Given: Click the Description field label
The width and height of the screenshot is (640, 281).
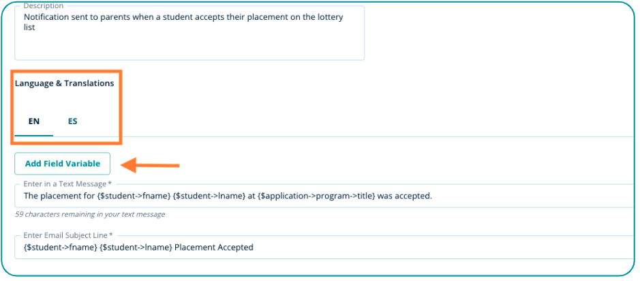Looking at the screenshot, I should 44,6.
